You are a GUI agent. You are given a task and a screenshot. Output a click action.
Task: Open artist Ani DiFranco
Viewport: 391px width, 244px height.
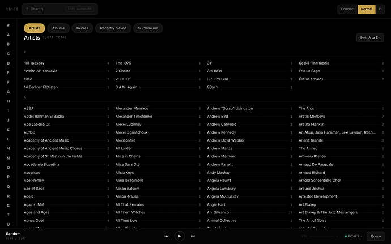249,212
